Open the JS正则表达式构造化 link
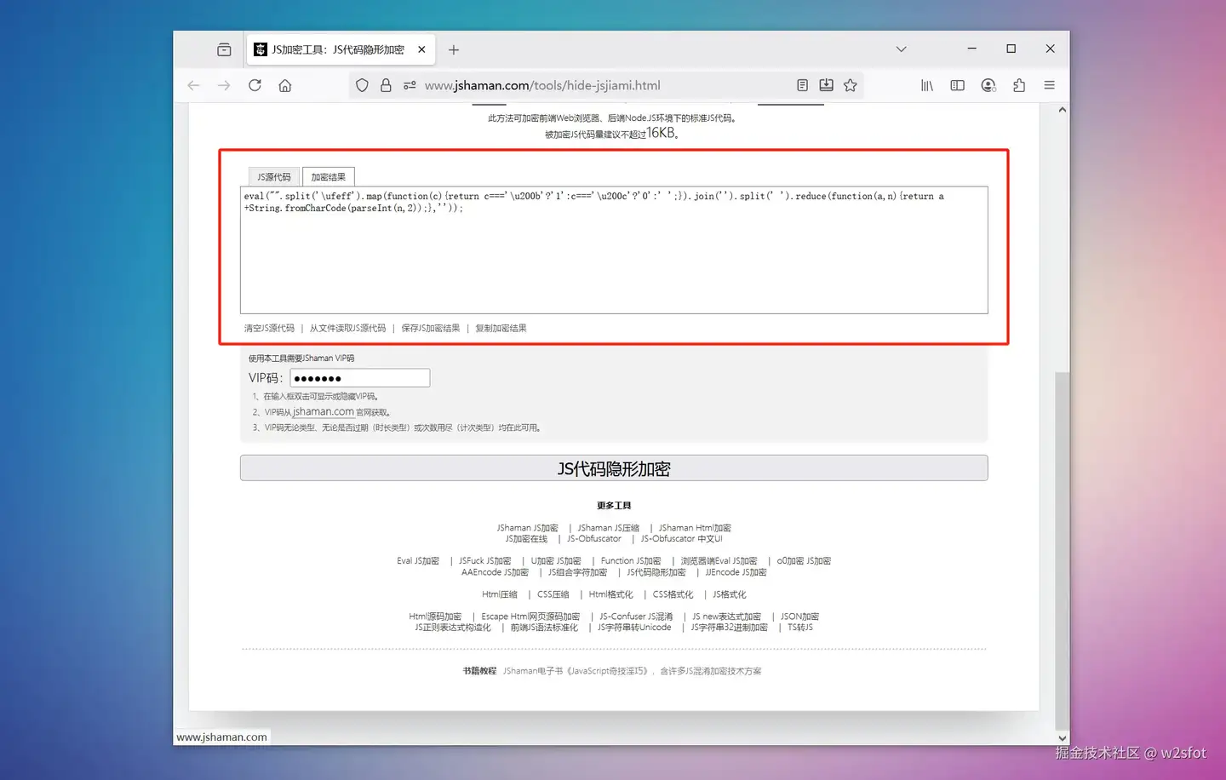The image size is (1226, 780). [x=453, y=628]
